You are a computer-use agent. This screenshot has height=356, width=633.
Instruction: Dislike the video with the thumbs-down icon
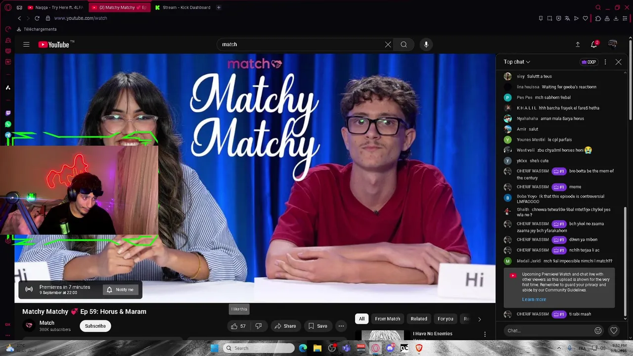pyautogui.click(x=258, y=326)
